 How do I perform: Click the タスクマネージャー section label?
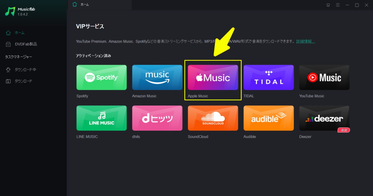click(19, 57)
